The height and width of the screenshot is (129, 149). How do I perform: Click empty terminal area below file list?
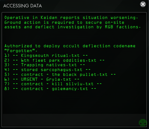click(x=74, y=102)
